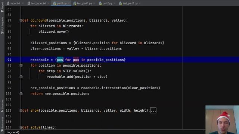Open the Project tool window
Screen dimensions: 239x134
[2, 7]
